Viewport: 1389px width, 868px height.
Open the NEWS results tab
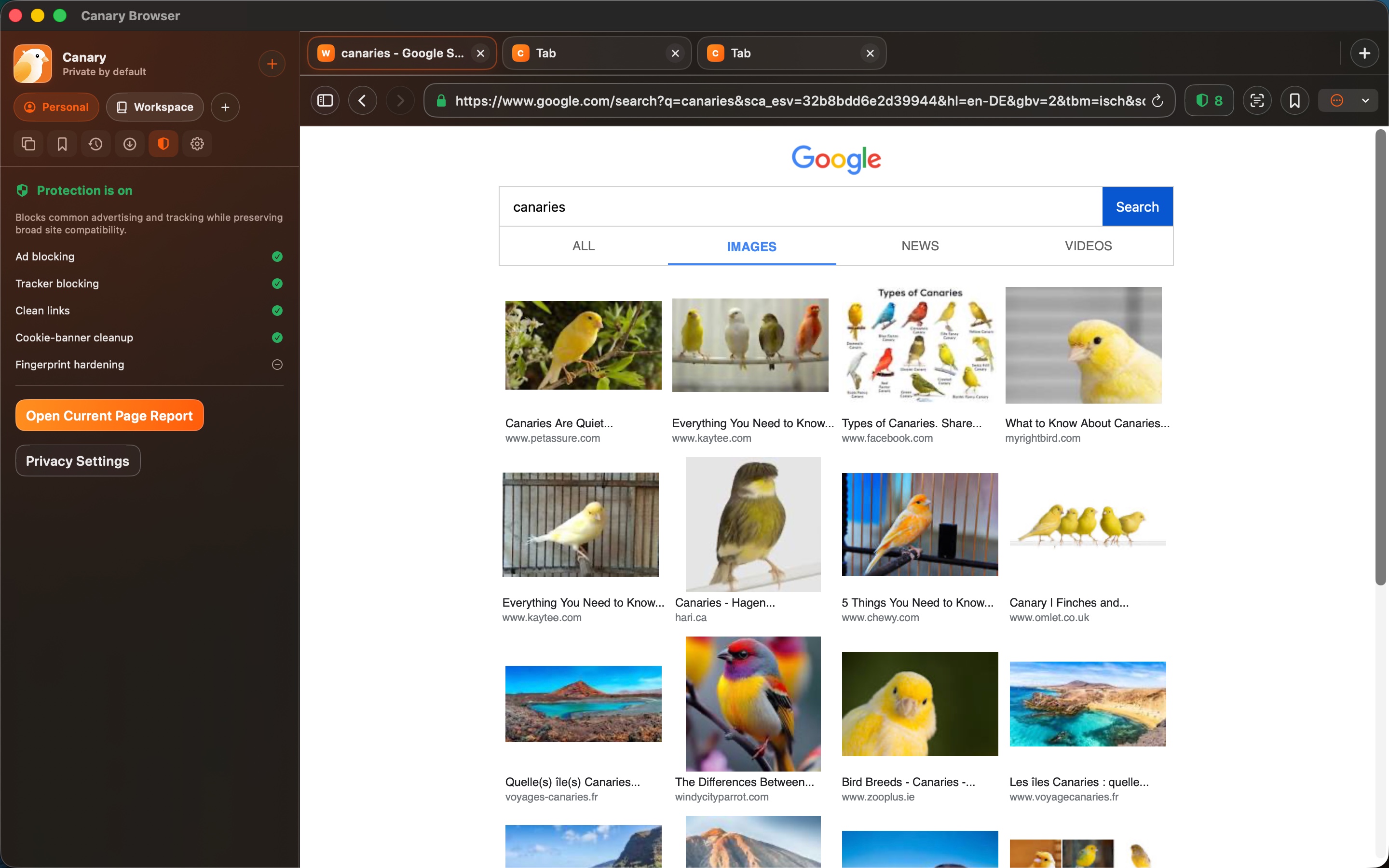[920, 246]
